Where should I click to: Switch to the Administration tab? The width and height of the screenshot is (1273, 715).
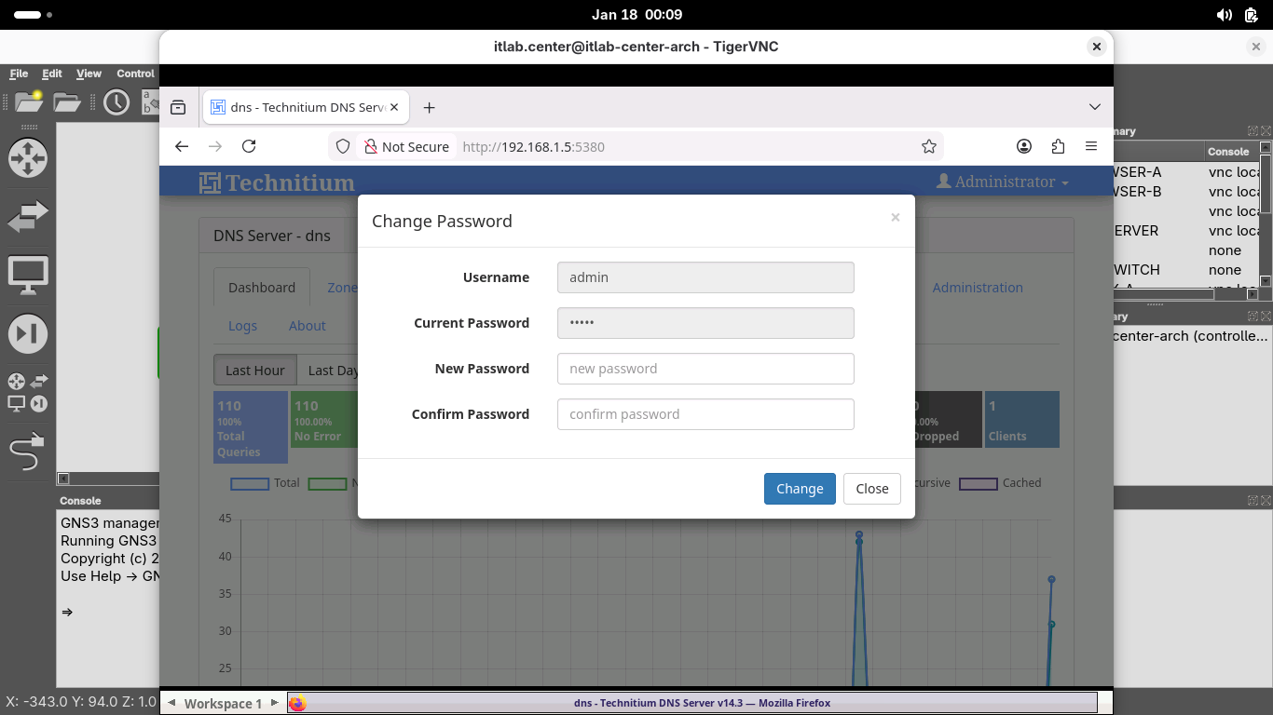[x=978, y=288]
